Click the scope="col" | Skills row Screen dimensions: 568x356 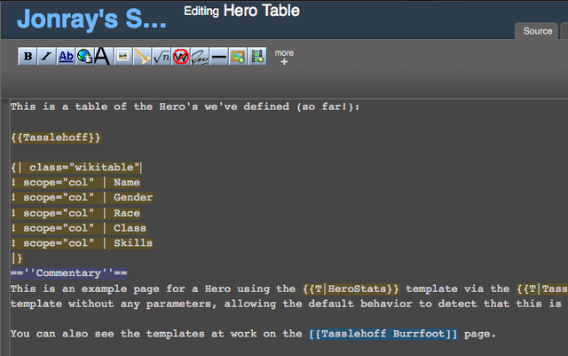point(82,243)
